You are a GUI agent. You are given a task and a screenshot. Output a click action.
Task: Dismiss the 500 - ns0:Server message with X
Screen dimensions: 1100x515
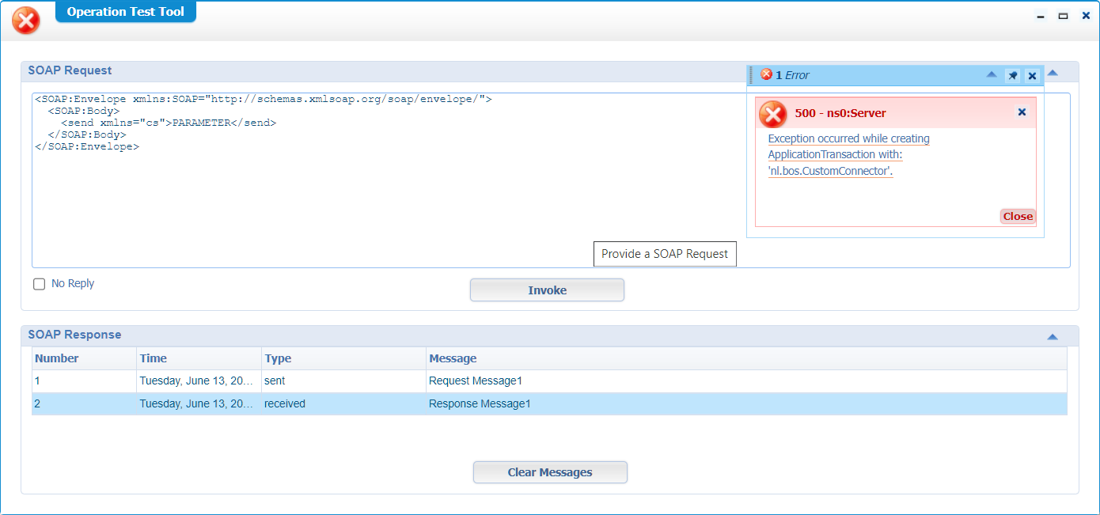click(1022, 112)
